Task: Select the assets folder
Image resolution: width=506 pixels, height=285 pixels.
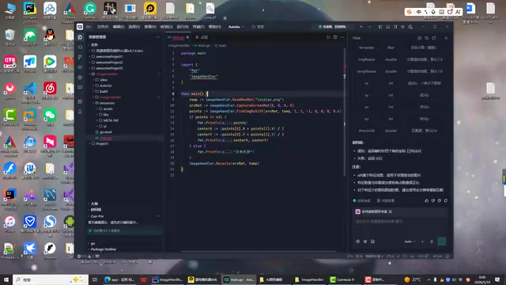Action: tap(108, 109)
